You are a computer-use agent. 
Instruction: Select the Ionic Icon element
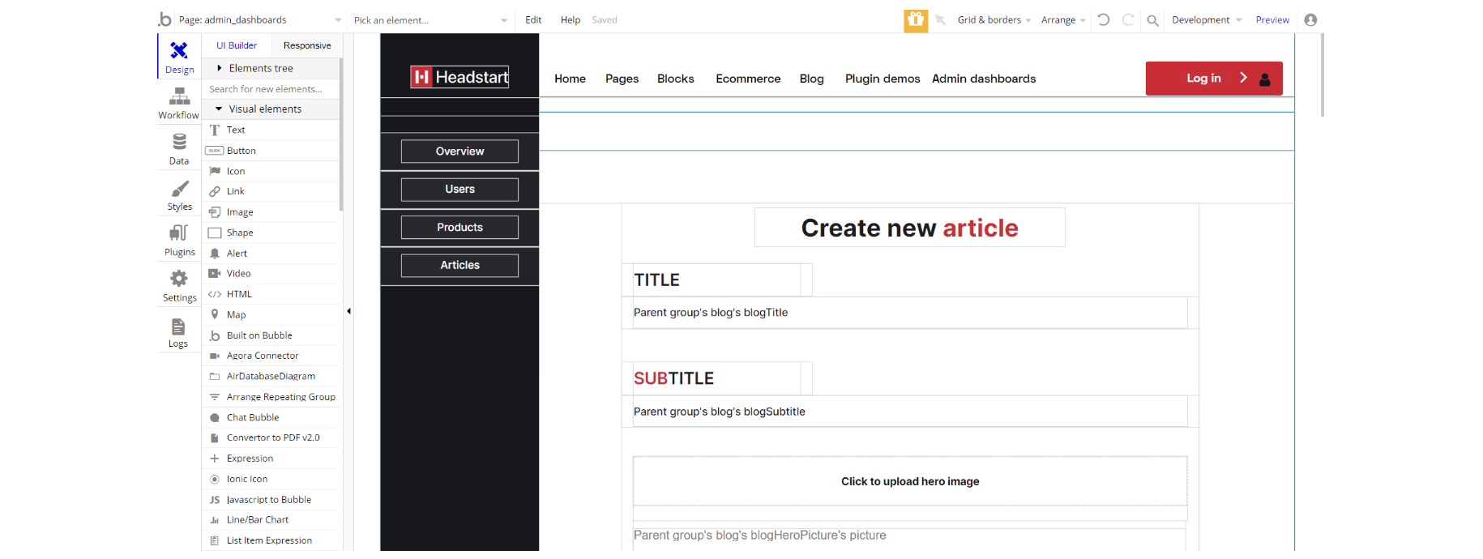point(271,479)
